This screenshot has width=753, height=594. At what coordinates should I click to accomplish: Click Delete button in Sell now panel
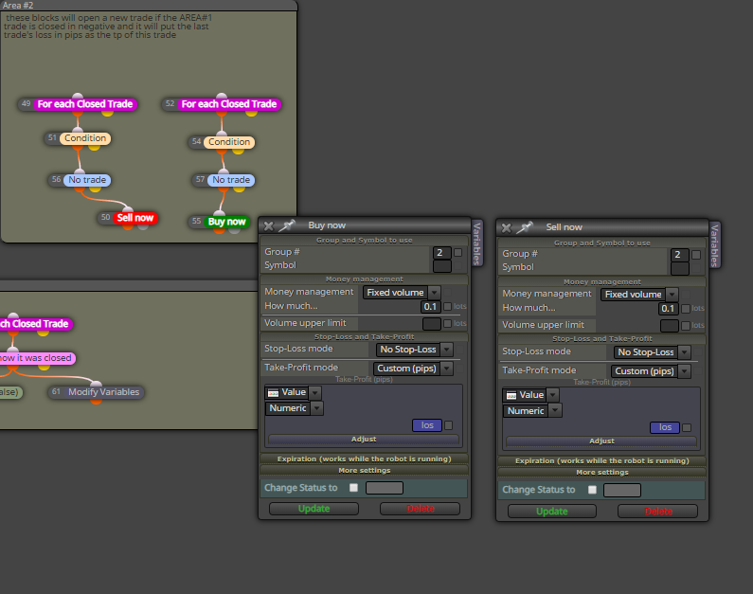(x=658, y=512)
